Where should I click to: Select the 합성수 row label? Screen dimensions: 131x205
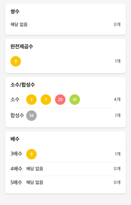(x=17, y=115)
